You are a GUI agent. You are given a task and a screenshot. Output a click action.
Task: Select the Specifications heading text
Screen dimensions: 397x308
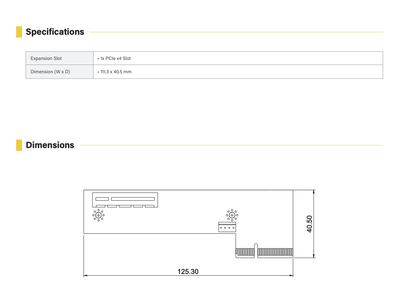coord(55,32)
